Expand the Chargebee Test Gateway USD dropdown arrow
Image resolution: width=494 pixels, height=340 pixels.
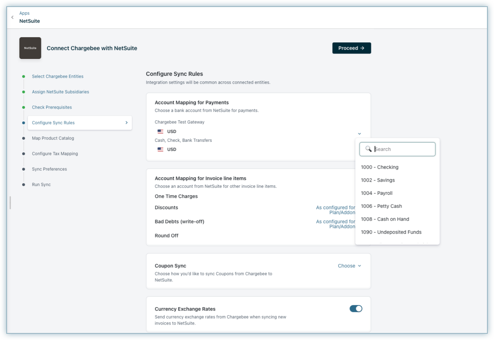(x=359, y=133)
